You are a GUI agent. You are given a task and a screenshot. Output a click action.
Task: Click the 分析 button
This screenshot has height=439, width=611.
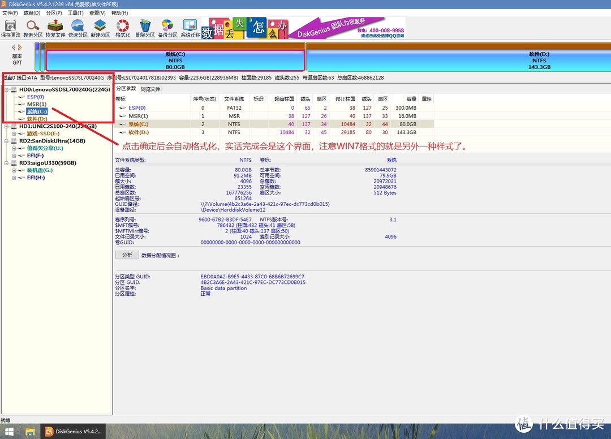(x=127, y=255)
